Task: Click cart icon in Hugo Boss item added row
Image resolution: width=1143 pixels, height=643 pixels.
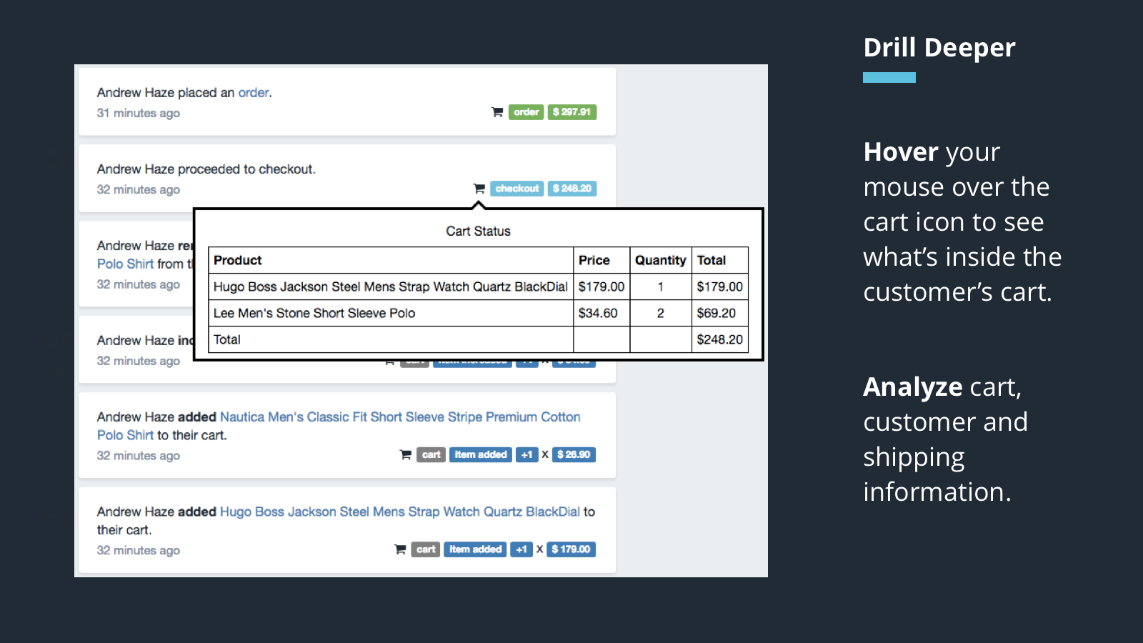Action: pos(400,549)
